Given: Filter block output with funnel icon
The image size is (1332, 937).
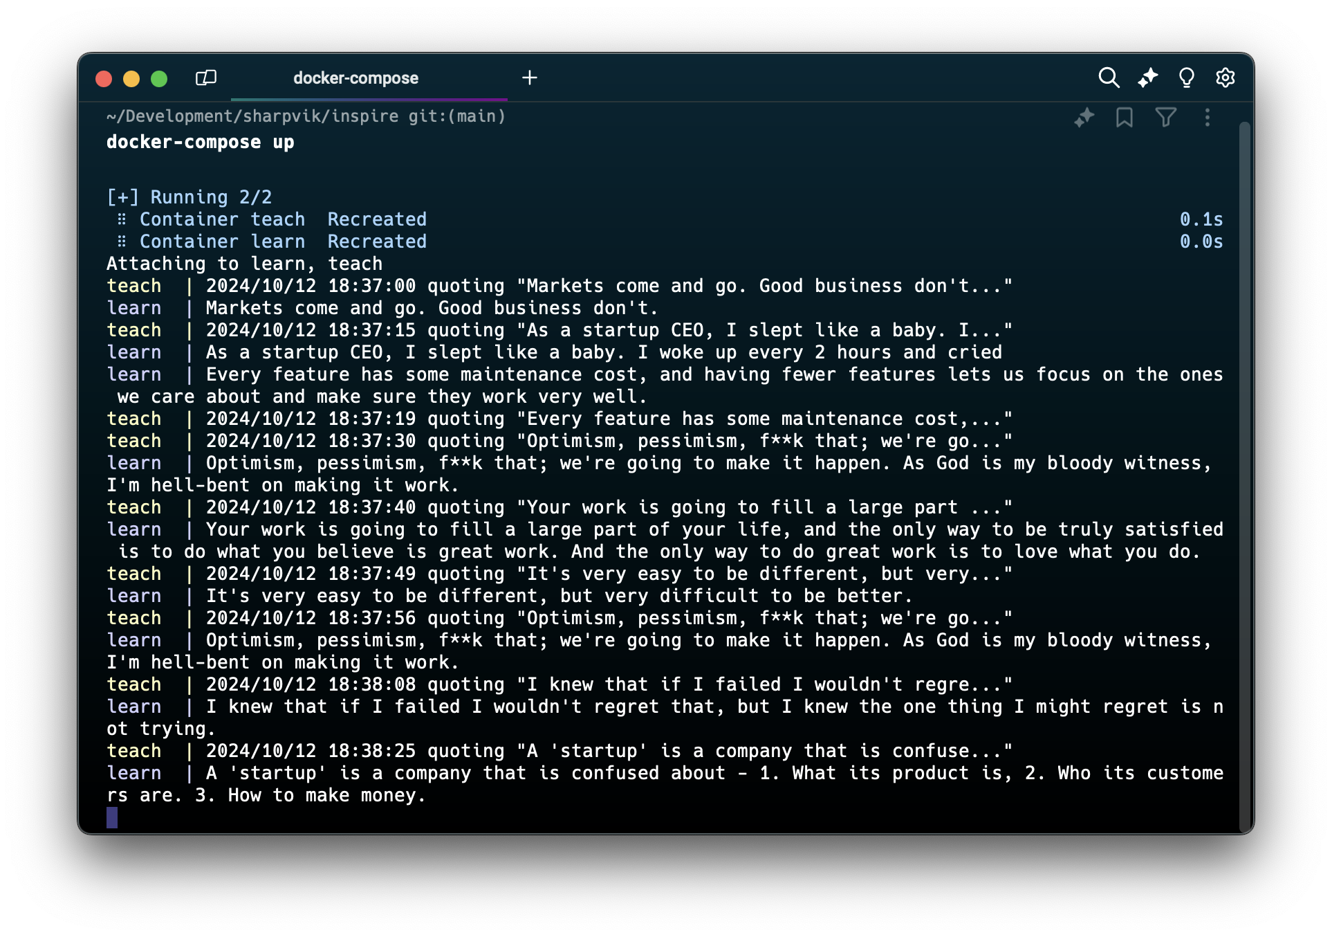Looking at the screenshot, I should (1166, 118).
